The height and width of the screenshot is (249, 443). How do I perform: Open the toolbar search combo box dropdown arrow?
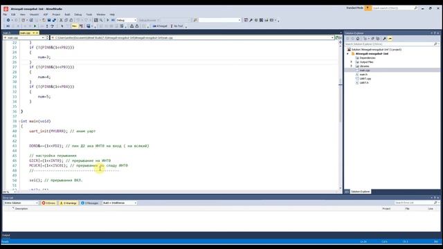point(239,20)
